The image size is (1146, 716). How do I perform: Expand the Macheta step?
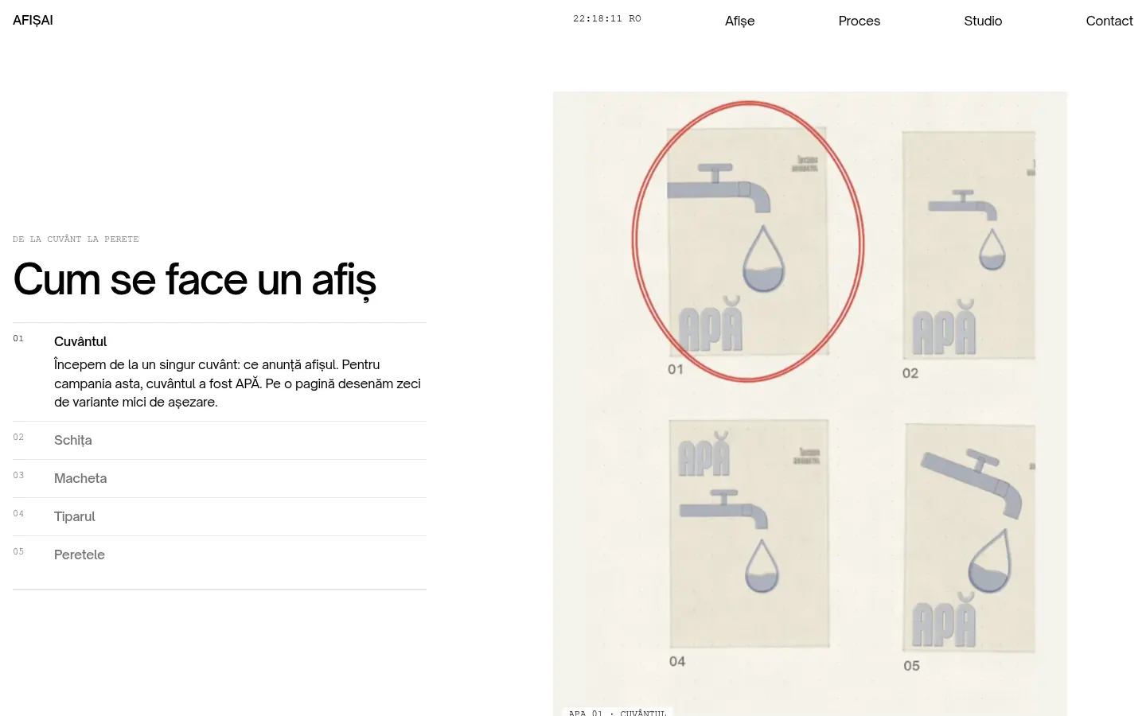(x=220, y=478)
